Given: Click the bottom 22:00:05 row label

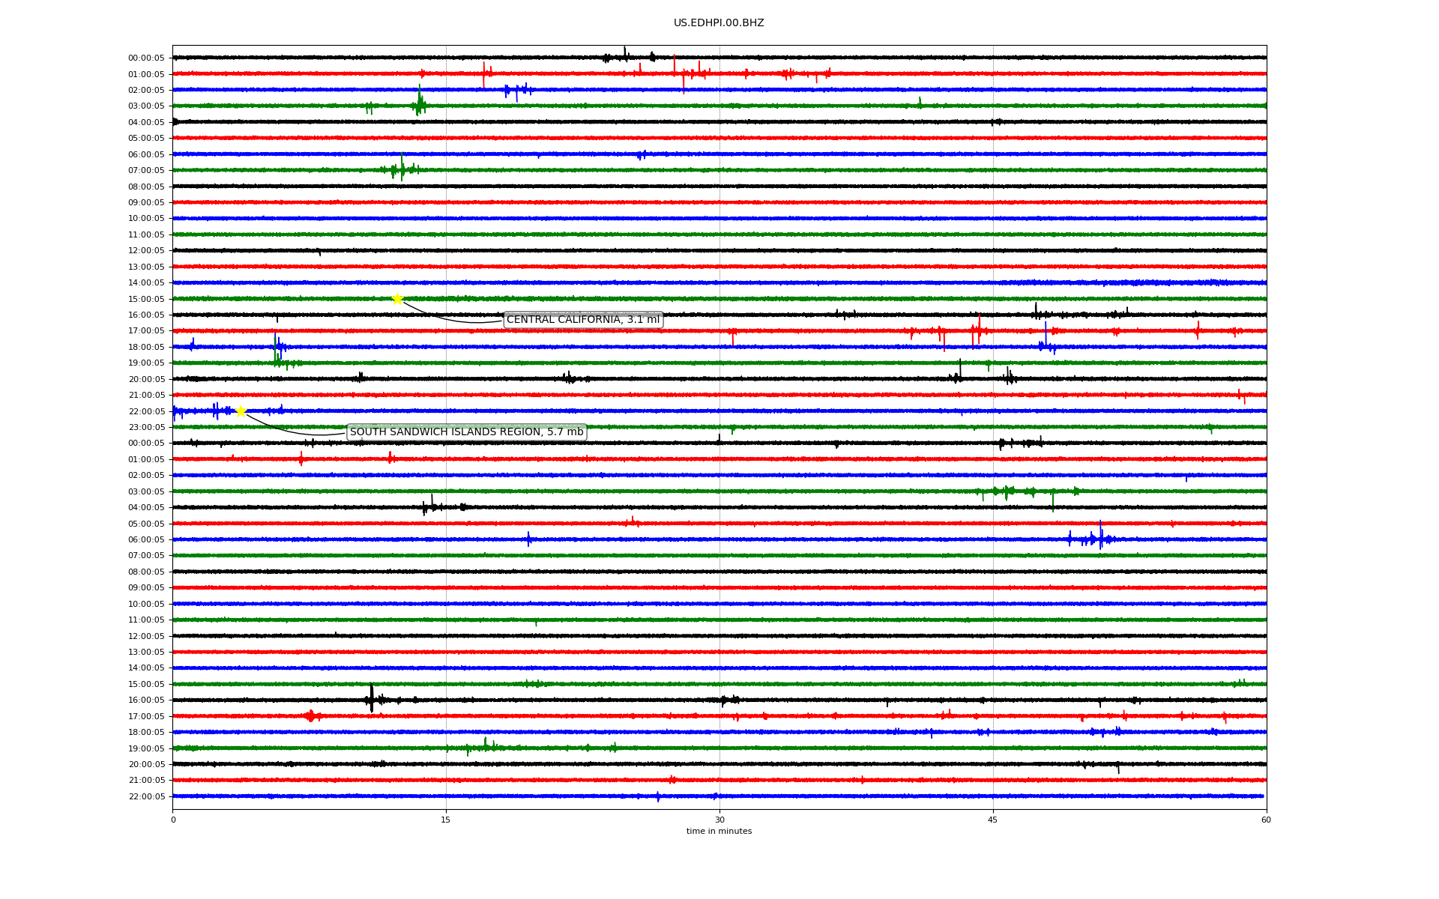Looking at the screenshot, I should (146, 796).
